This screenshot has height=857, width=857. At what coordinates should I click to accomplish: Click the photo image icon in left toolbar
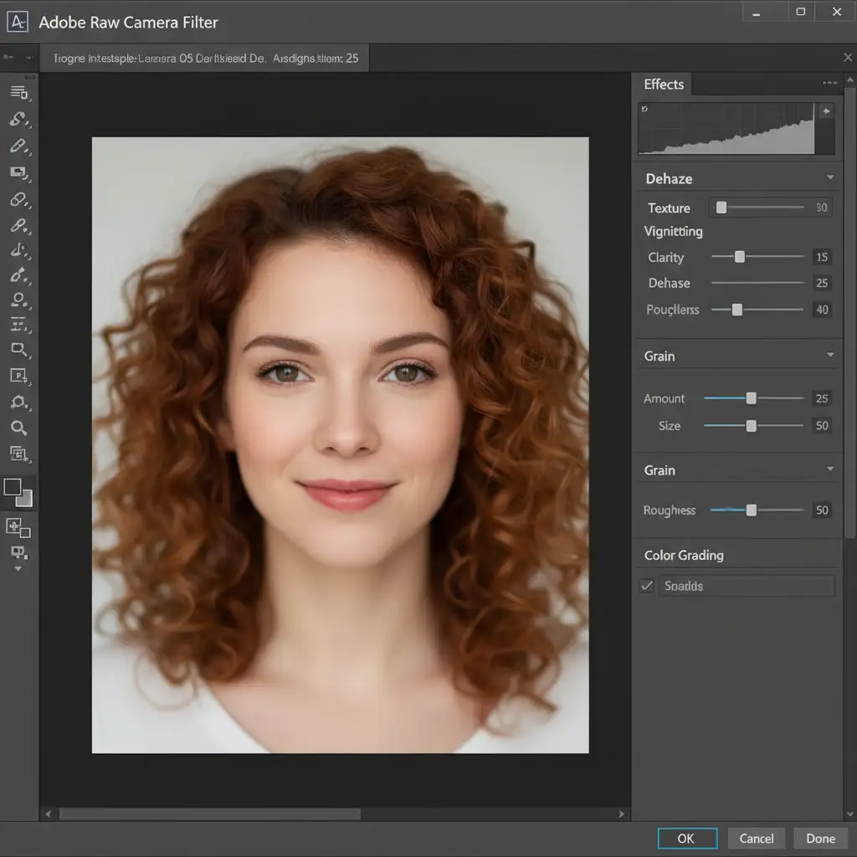18,172
